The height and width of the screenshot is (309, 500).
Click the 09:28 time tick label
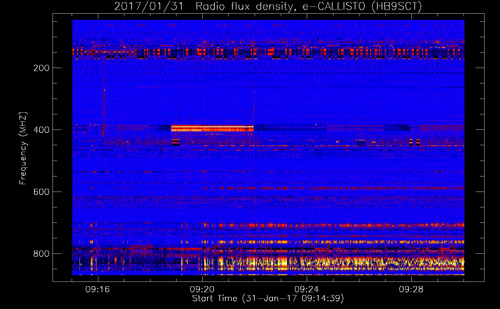pyautogui.click(x=411, y=290)
